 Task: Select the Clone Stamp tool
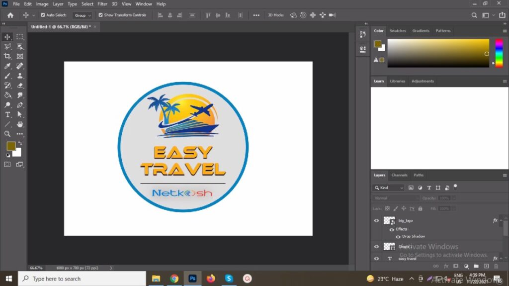click(20, 76)
